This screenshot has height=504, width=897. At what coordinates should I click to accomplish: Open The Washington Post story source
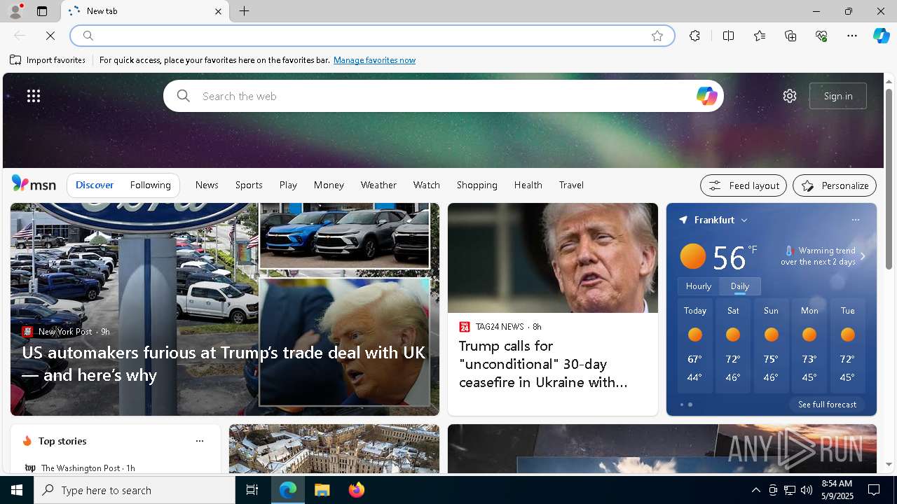coord(80,468)
